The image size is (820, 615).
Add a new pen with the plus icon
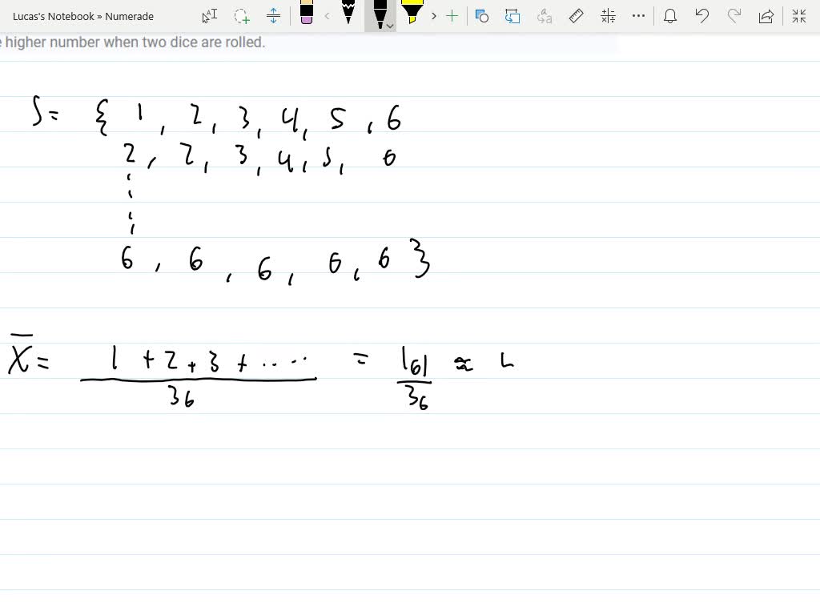(x=452, y=16)
